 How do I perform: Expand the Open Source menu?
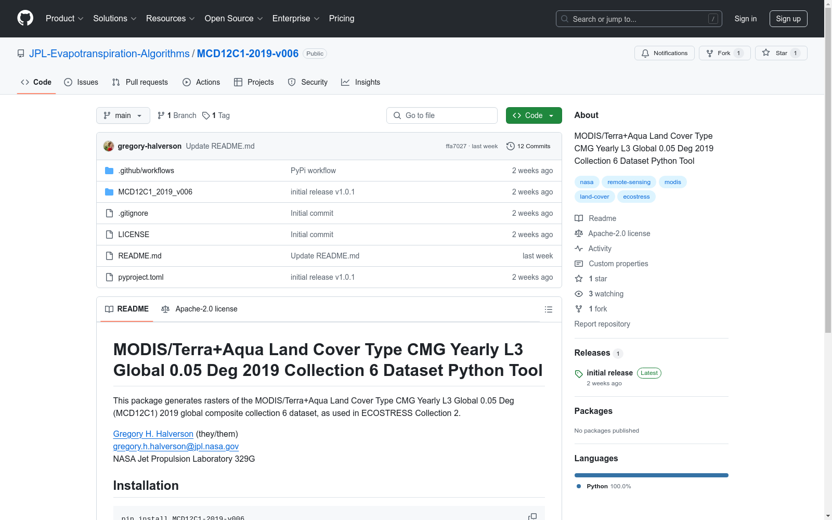tap(234, 18)
